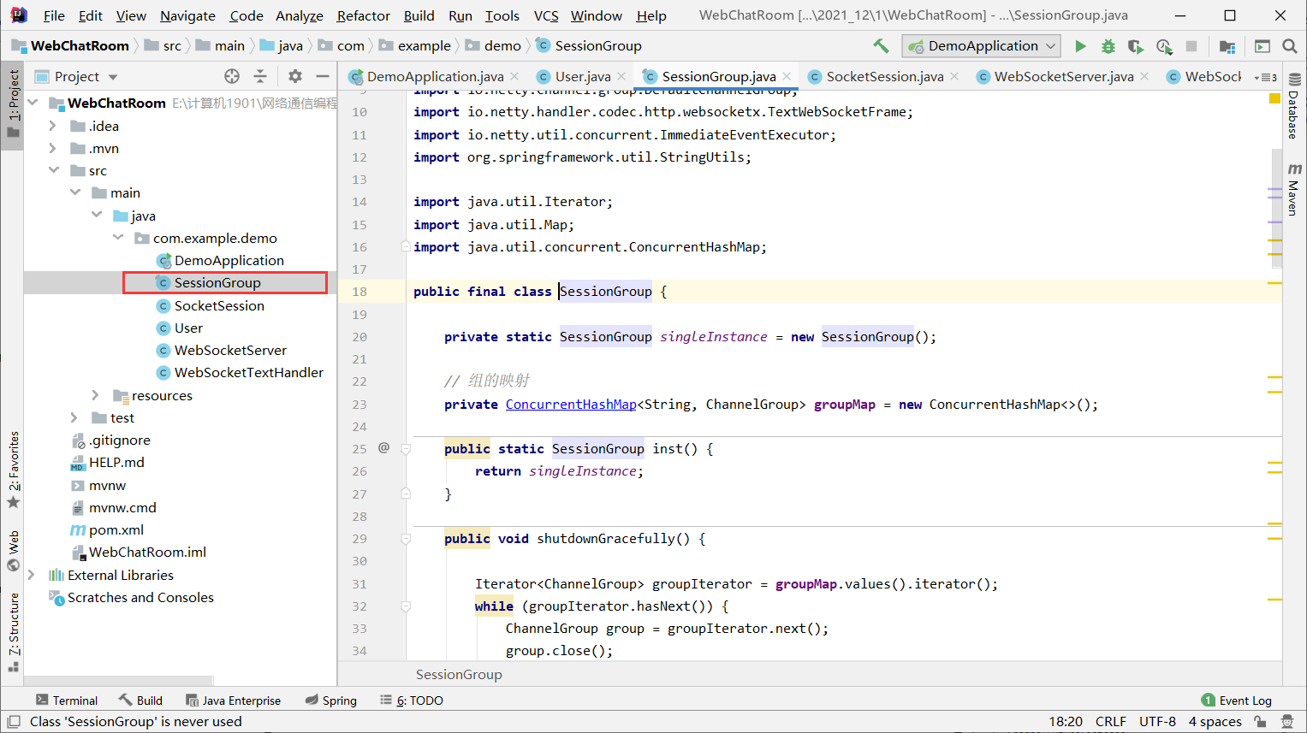Open the Terminal tool window
This screenshot has height=733, width=1307.
(x=67, y=700)
